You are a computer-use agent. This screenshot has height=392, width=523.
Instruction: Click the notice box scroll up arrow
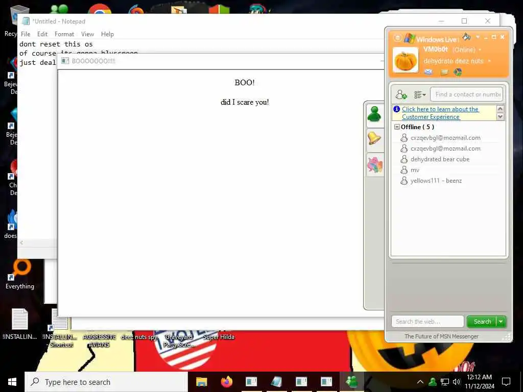tap(500, 109)
